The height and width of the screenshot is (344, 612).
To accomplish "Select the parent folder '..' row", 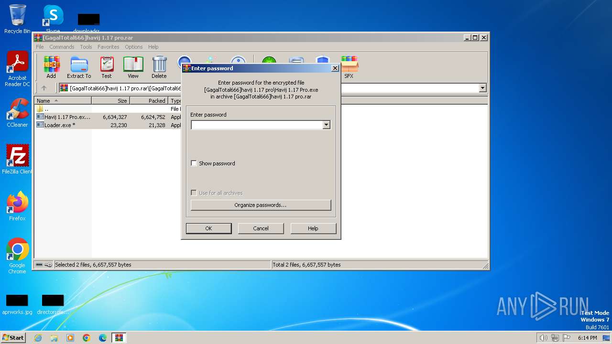I will (x=109, y=109).
